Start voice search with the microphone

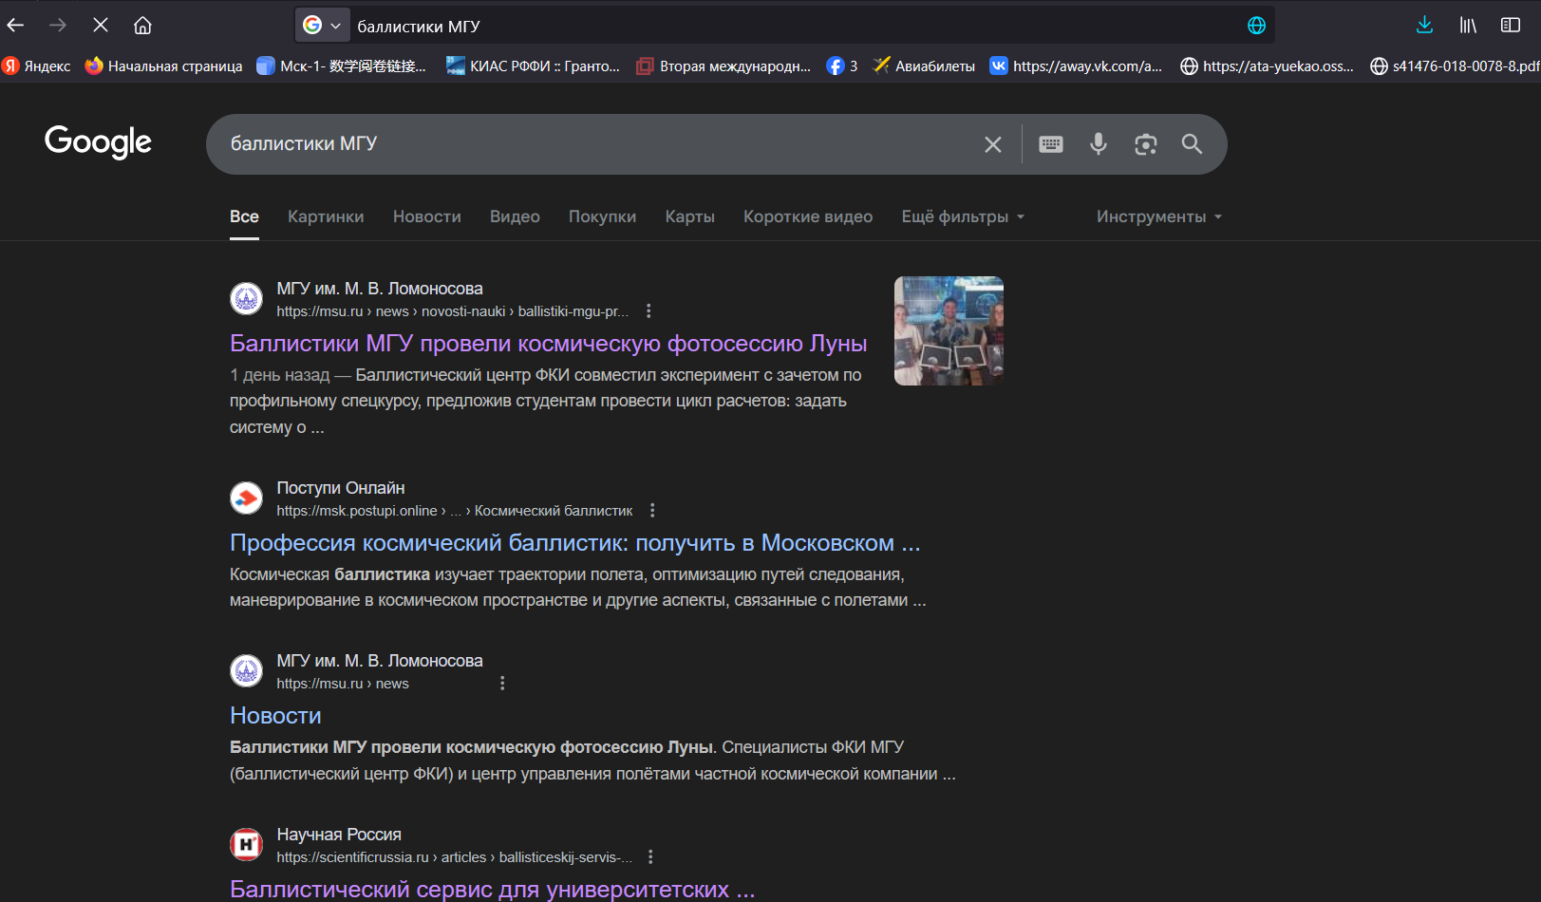point(1099,144)
